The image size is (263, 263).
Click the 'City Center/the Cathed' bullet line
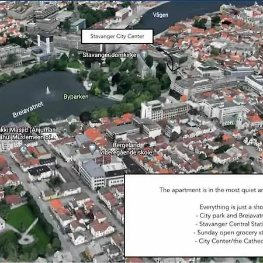(229, 241)
